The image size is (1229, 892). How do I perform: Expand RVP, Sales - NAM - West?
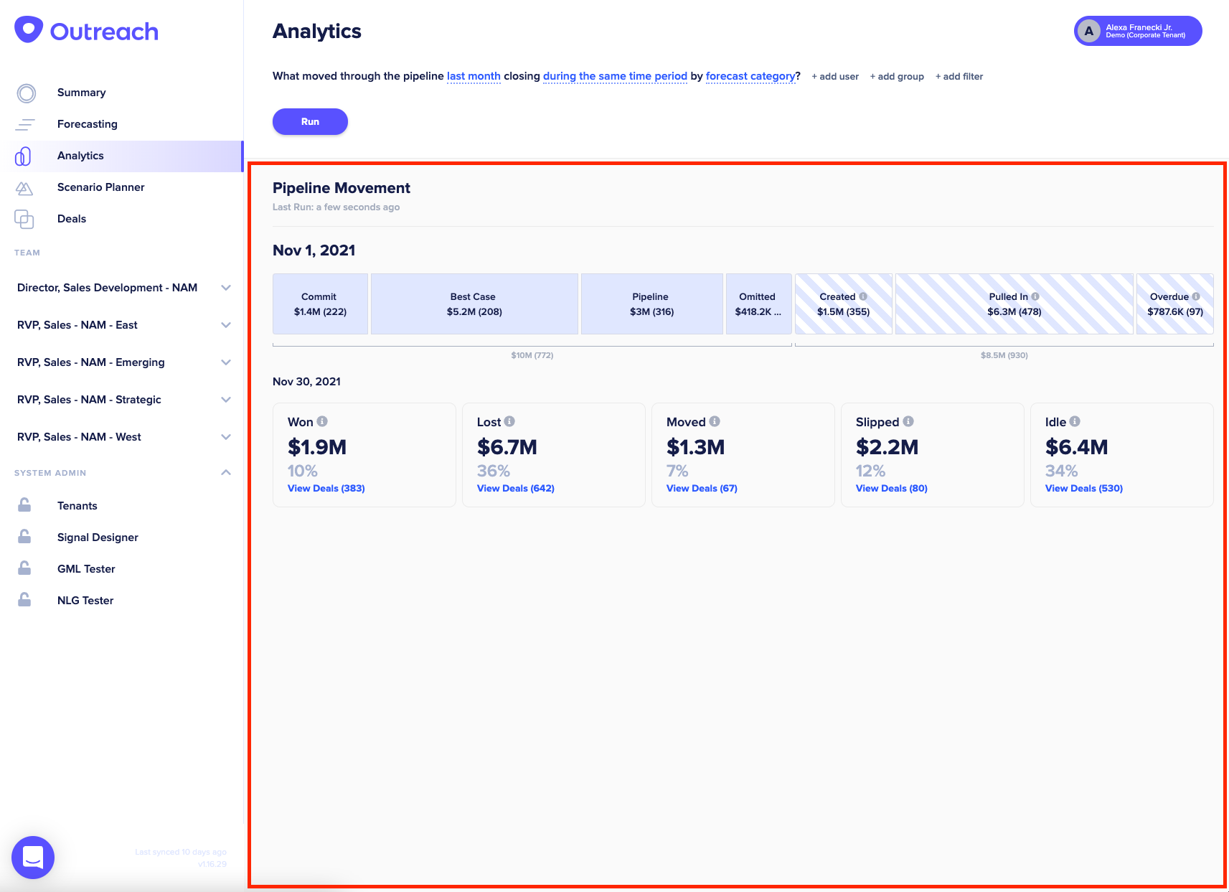tap(226, 437)
